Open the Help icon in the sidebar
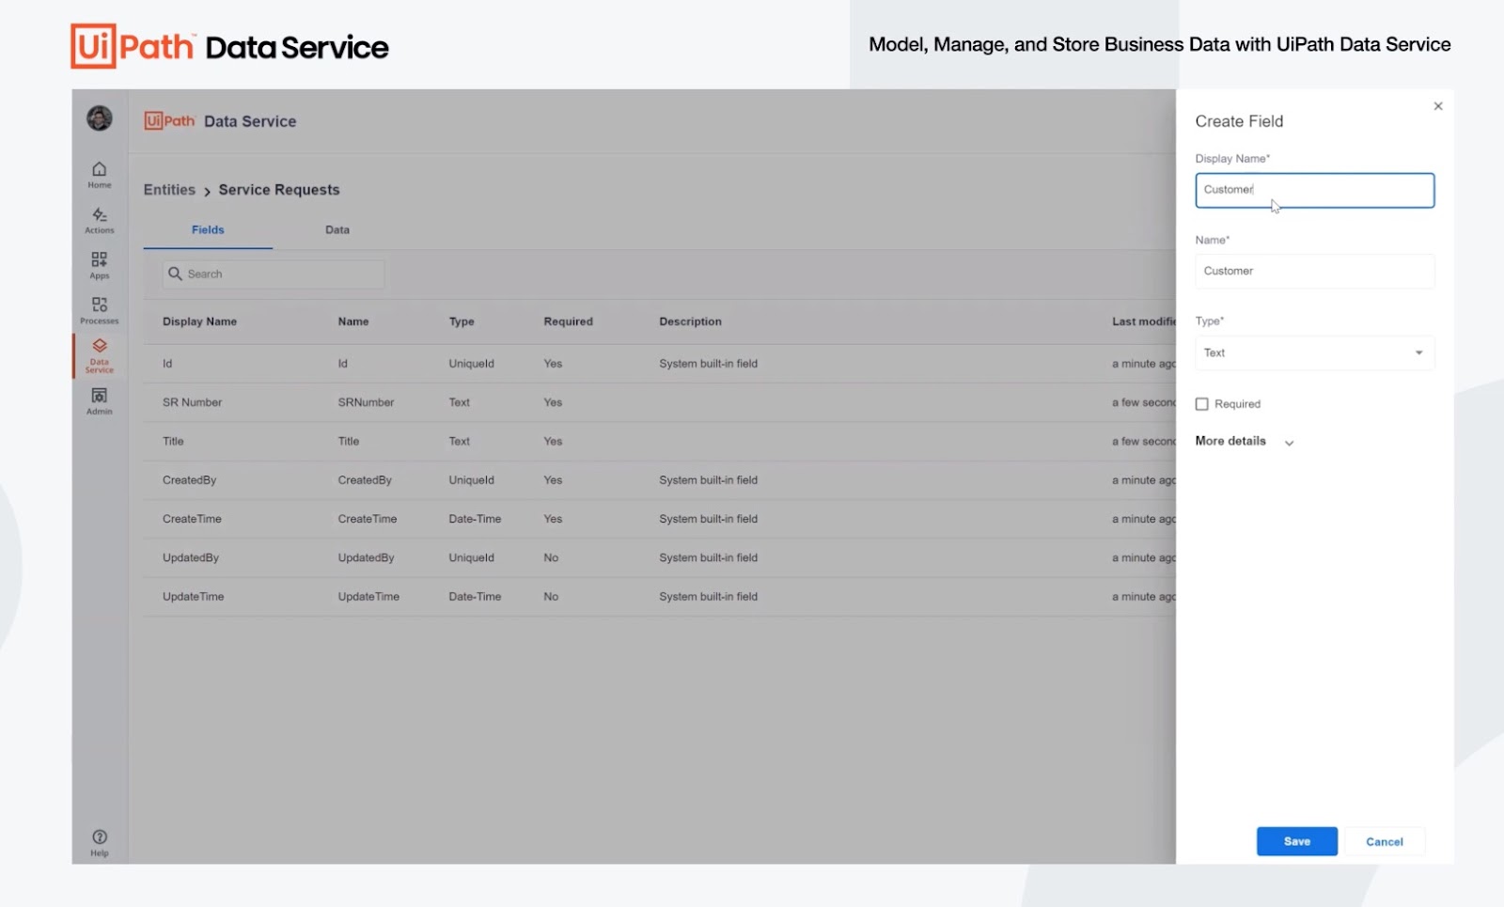The width and height of the screenshot is (1504, 907). tap(99, 842)
